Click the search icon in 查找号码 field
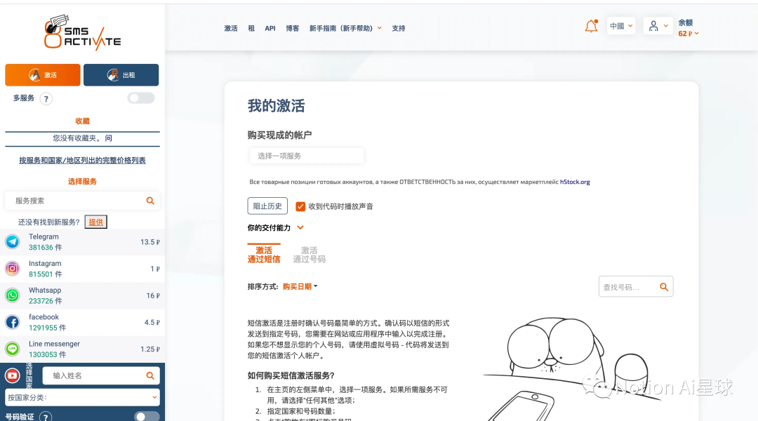This screenshot has width=758, height=421. tap(664, 287)
